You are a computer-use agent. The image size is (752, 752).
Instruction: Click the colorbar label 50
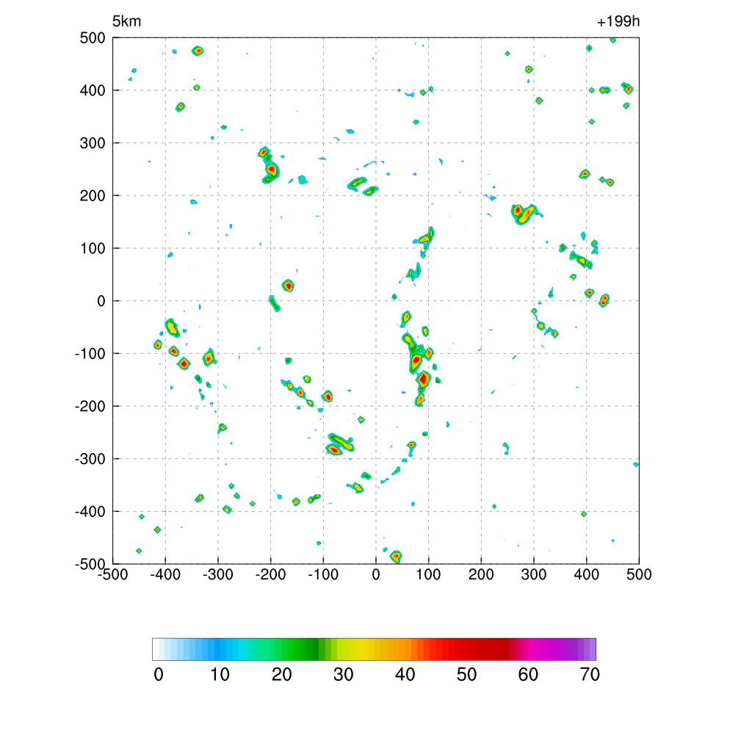point(466,675)
